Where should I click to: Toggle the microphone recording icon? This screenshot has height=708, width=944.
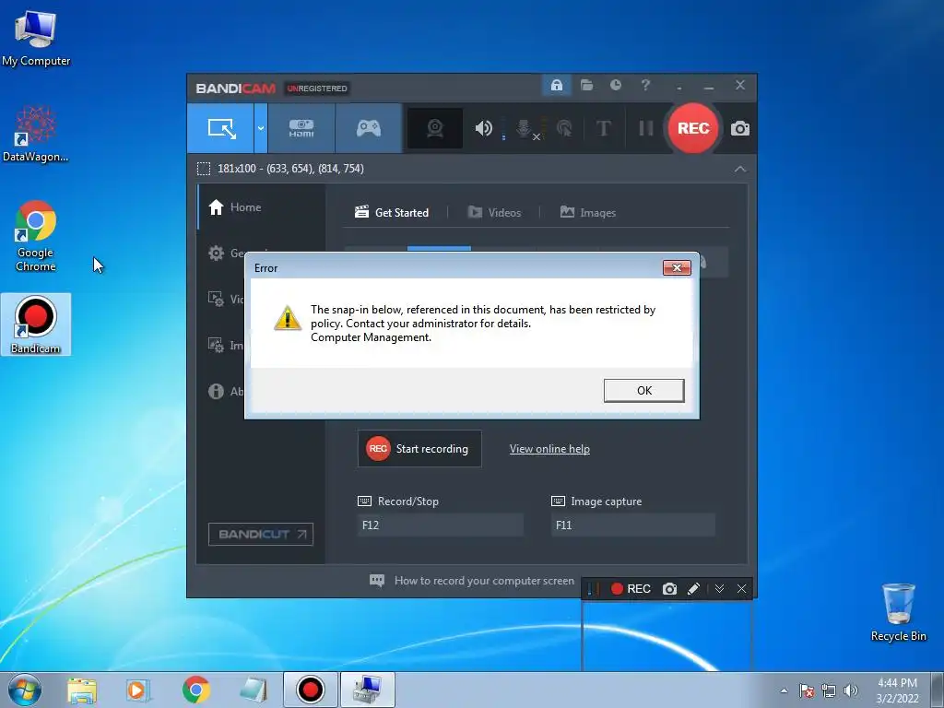(524, 128)
